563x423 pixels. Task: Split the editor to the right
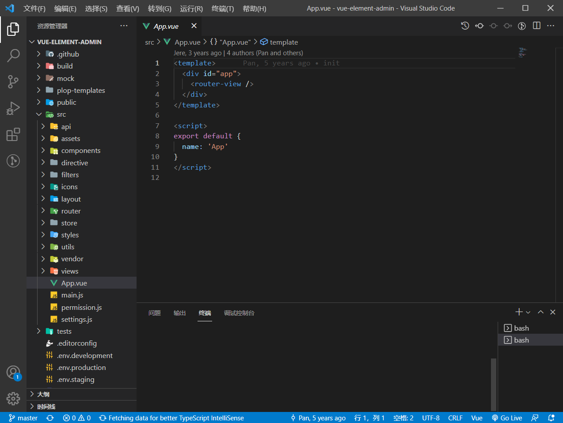point(536,26)
